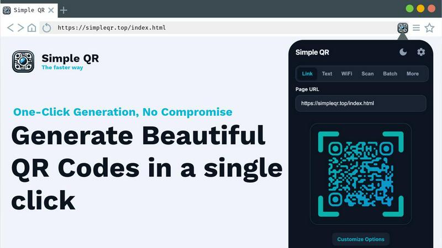Image resolution: width=442 pixels, height=248 pixels.
Task: Open the Simple QR extension icon in toolbar
Action: pos(403,28)
